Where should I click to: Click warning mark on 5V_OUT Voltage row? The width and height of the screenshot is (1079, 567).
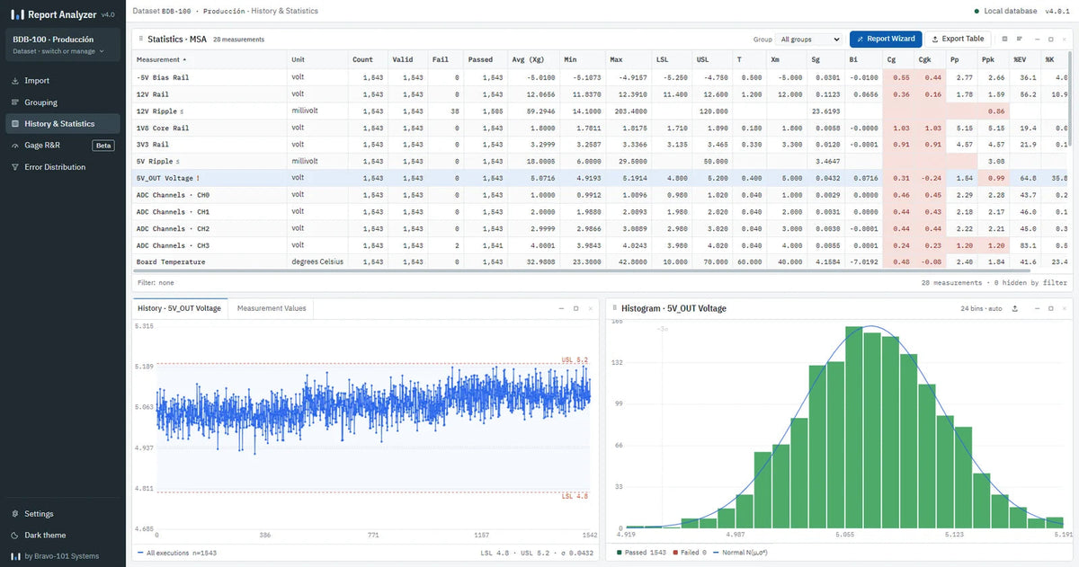198,179
